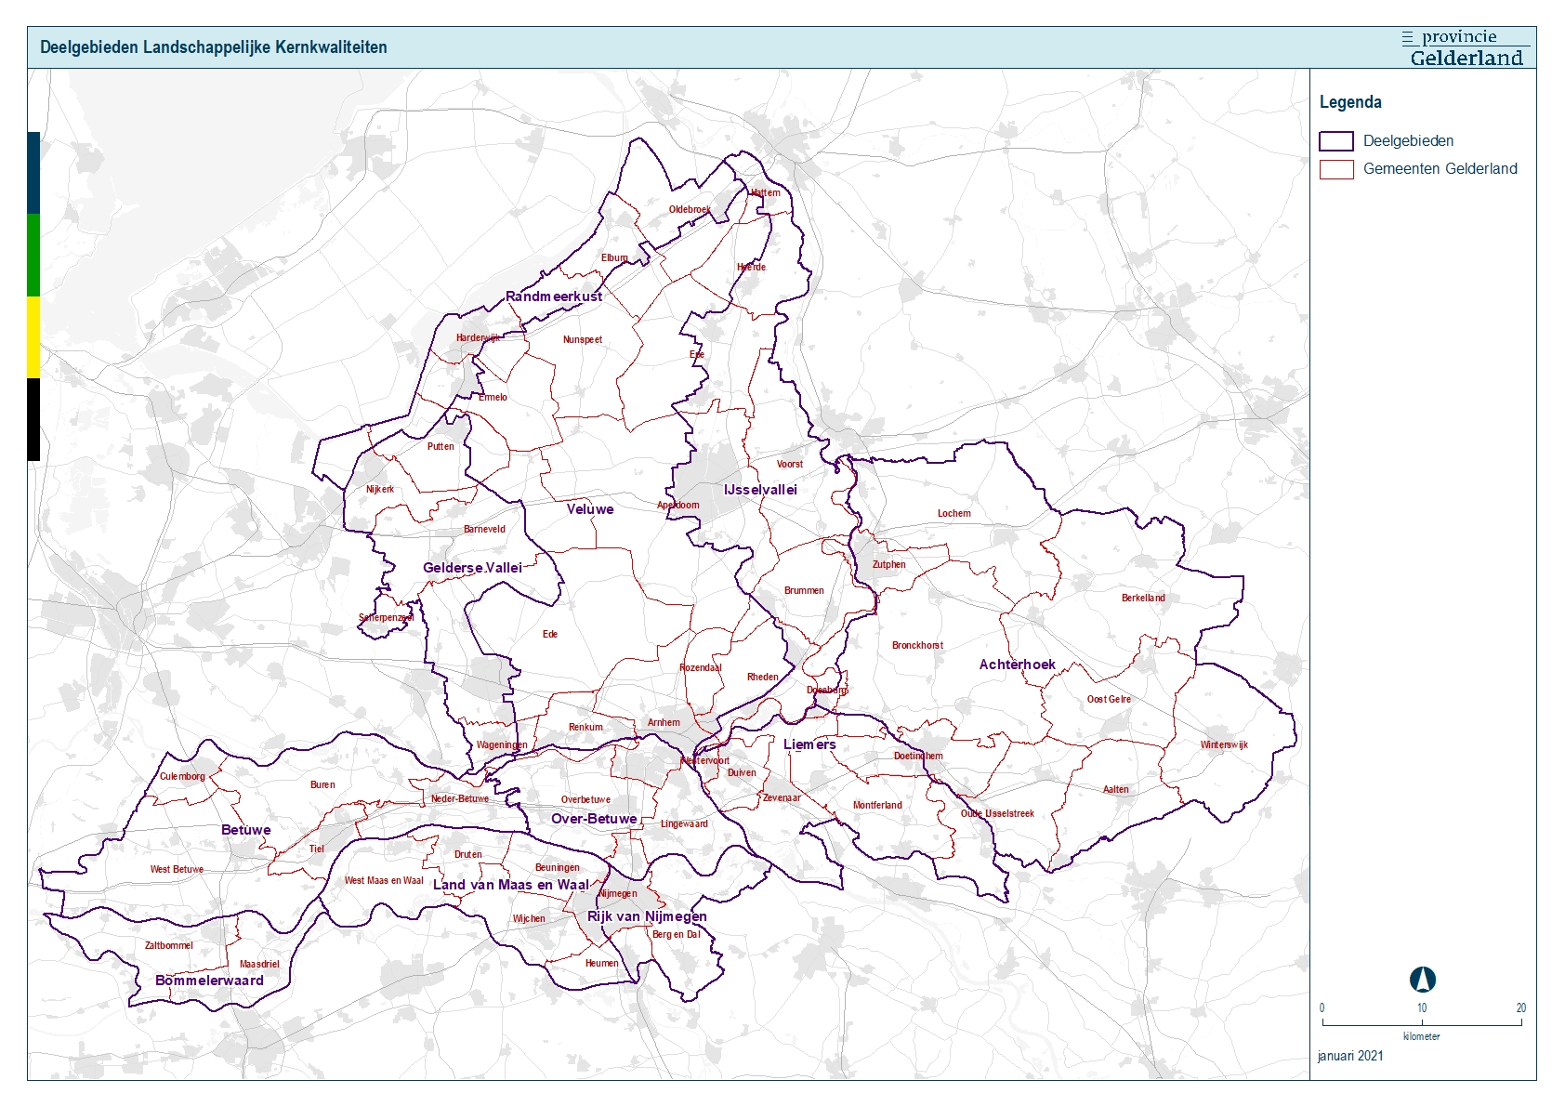Click the dark blue color bar segment
This screenshot has height=1106, width=1565.
[x=32, y=172]
